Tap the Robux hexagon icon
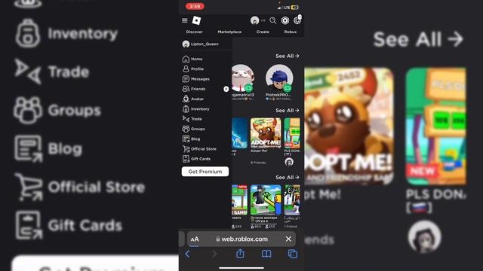 [x=285, y=20]
